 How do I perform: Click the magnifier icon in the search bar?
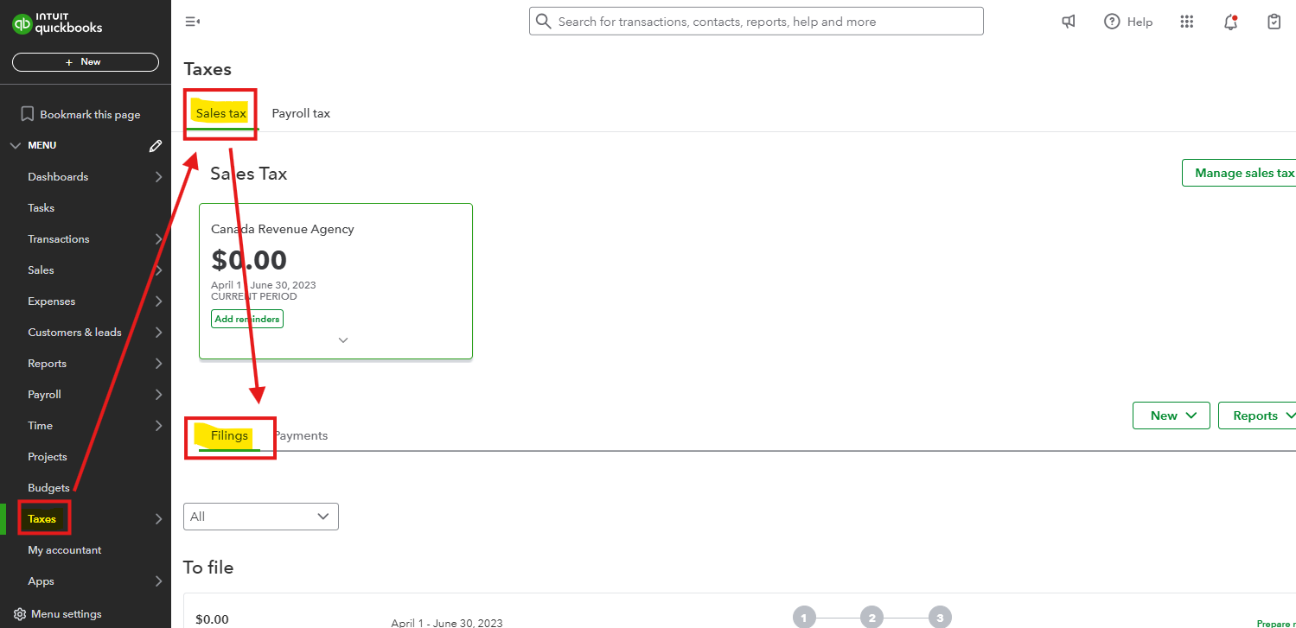544,22
